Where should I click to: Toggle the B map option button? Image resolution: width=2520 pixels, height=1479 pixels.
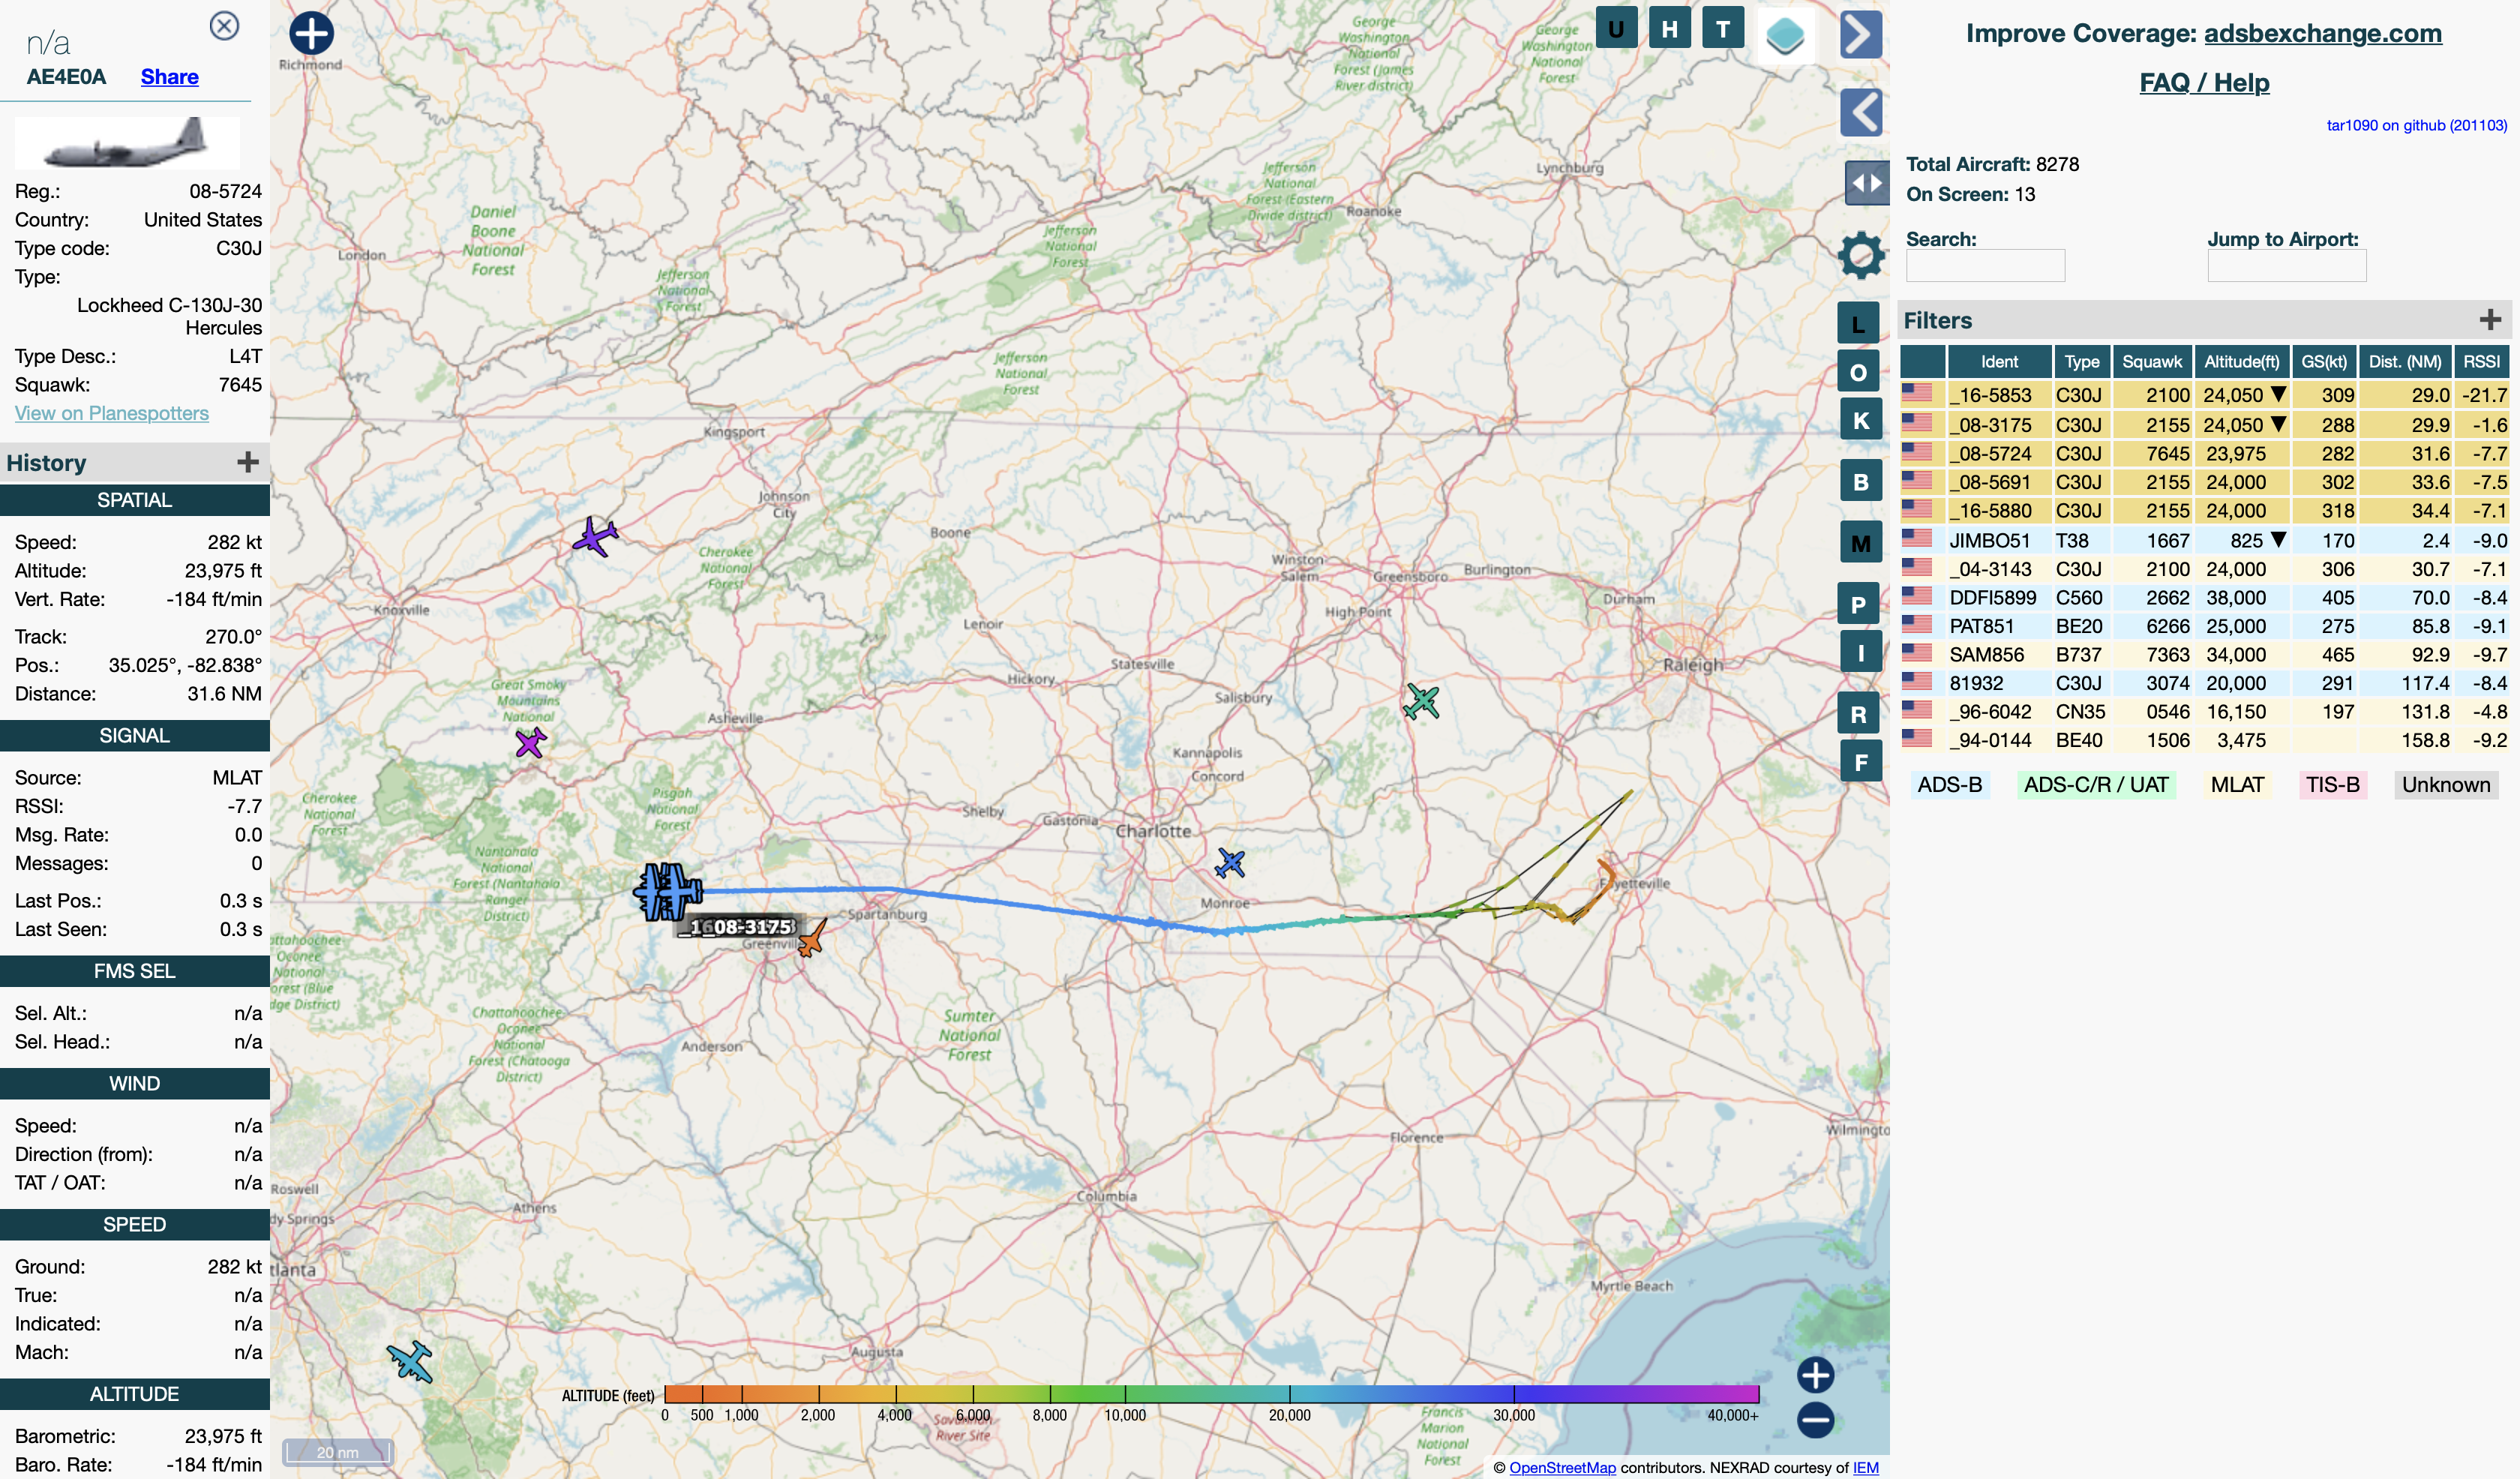pyautogui.click(x=1860, y=481)
